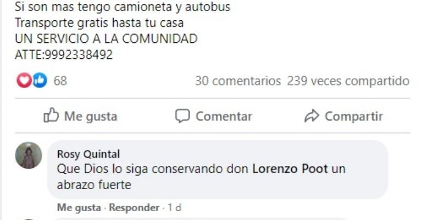Image resolution: width=422 pixels, height=220 pixels.
Task: Open the Rosy Quintal name link
Action: [x=88, y=154]
